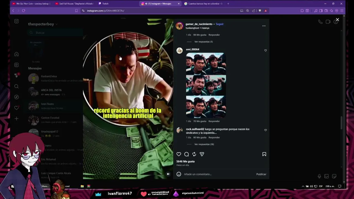Screen dimensions: 354x199
Task: Switch to Cuantos bancos hay en colombia tab
Action: [x=203, y=4]
